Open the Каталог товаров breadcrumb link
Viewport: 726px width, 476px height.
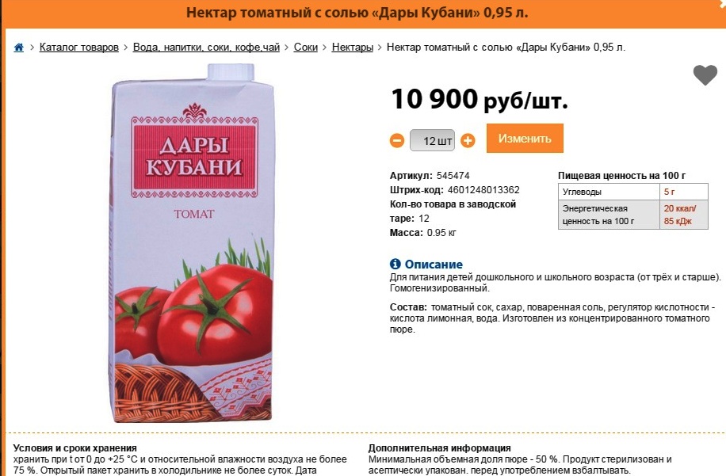(x=79, y=48)
